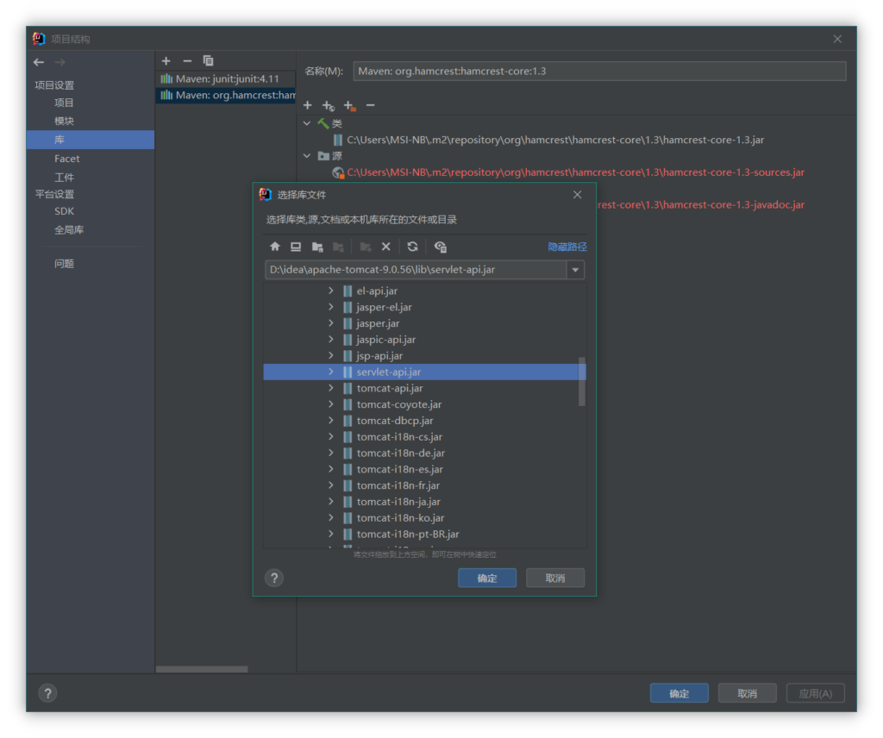Select tomcat-dbcp.jar in file tree
883x738 pixels.
pyautogui.click(x=395, y=421)
